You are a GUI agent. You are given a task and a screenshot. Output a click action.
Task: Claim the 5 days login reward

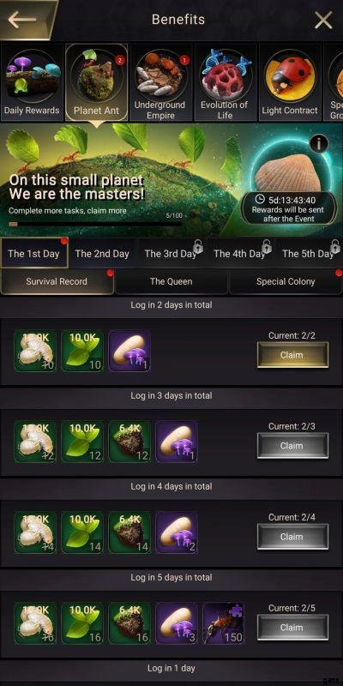pos(292,628)
